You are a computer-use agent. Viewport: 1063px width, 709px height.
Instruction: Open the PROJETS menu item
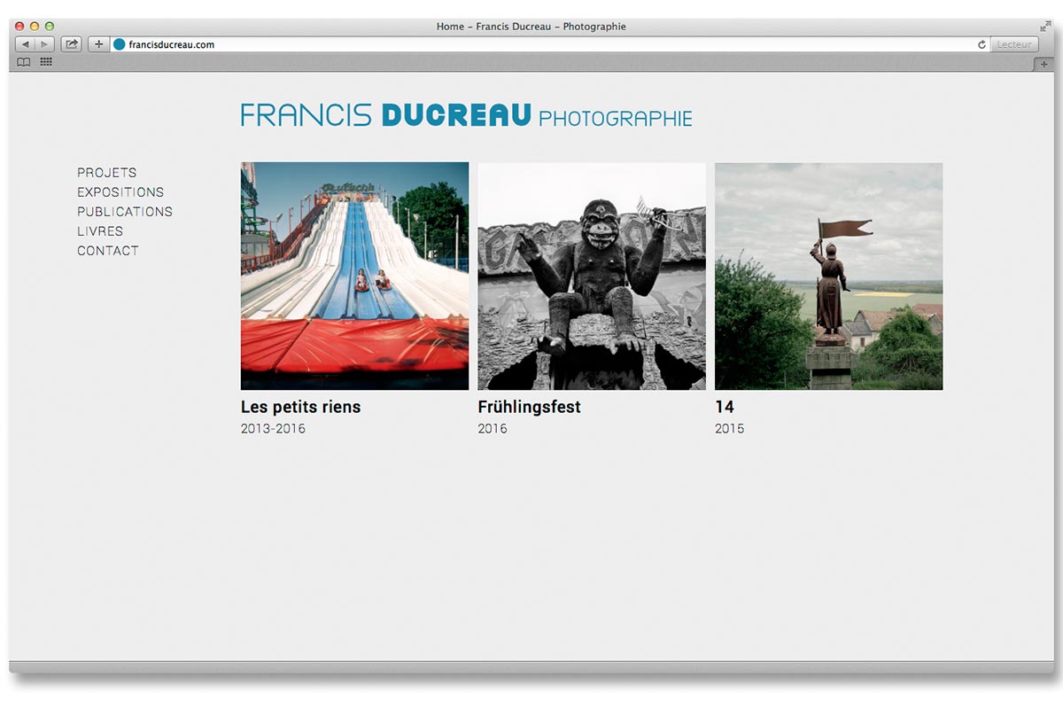[x=107, y=173]
